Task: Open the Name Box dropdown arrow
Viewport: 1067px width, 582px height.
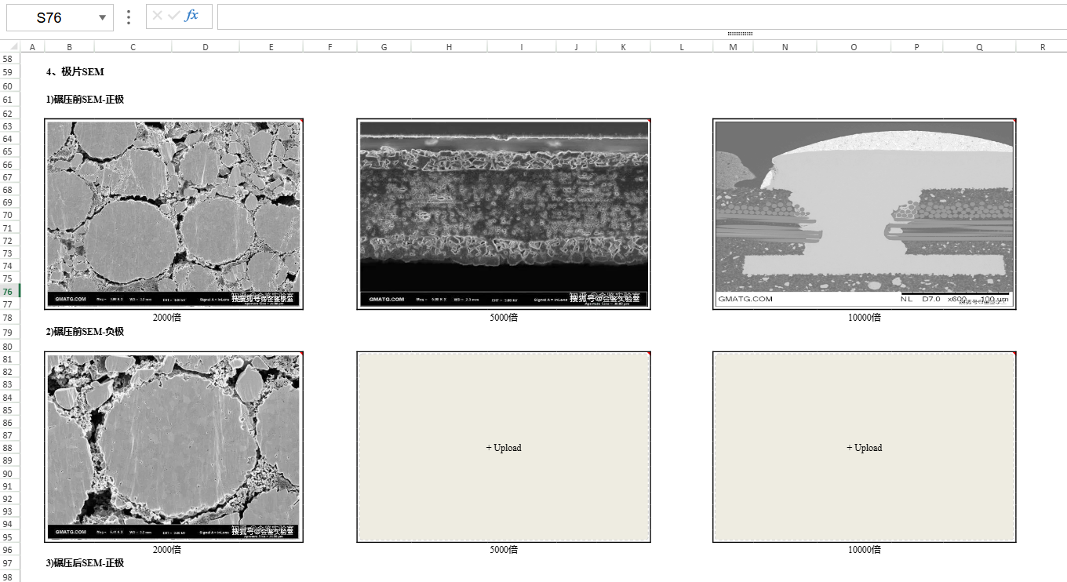Action: click(x=103, y=17)
